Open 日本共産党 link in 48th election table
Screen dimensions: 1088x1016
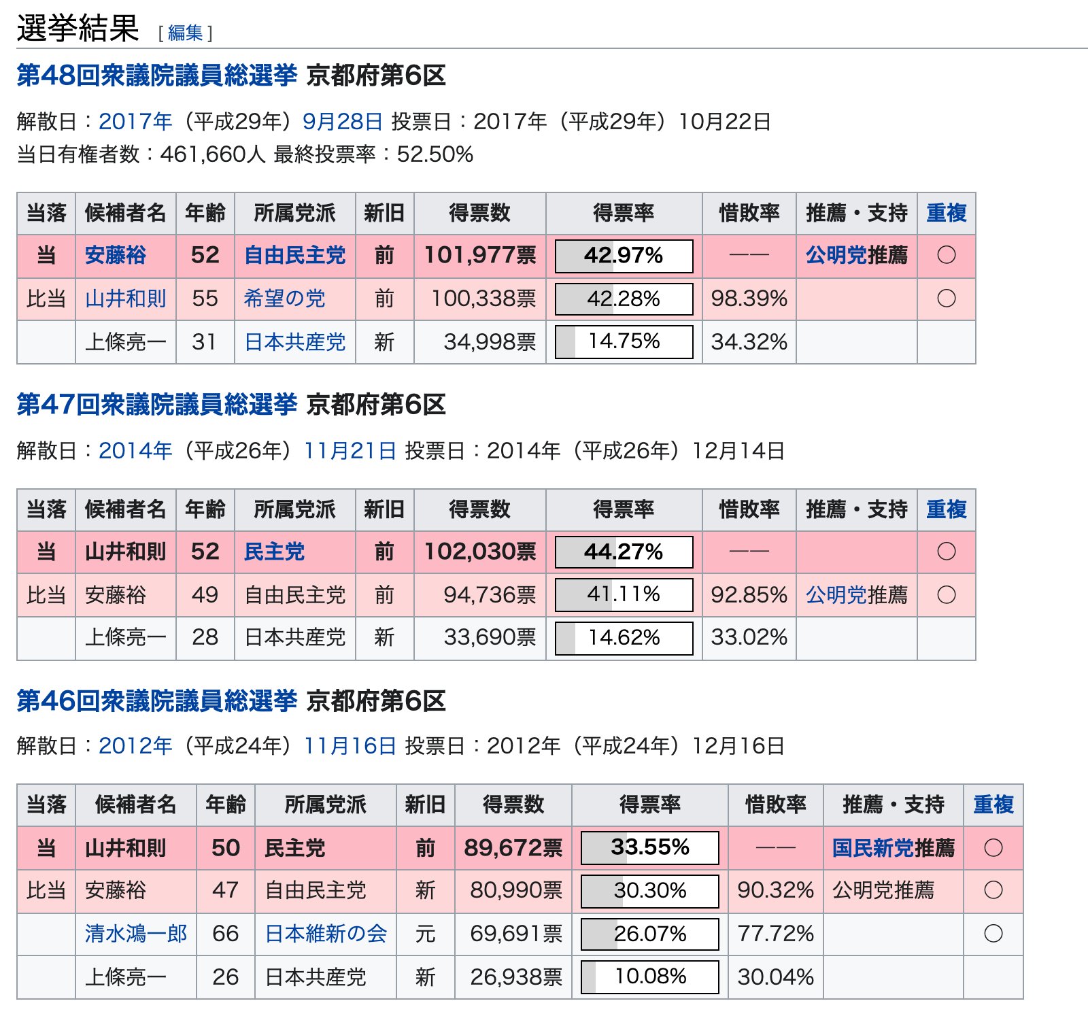(294, 341)
